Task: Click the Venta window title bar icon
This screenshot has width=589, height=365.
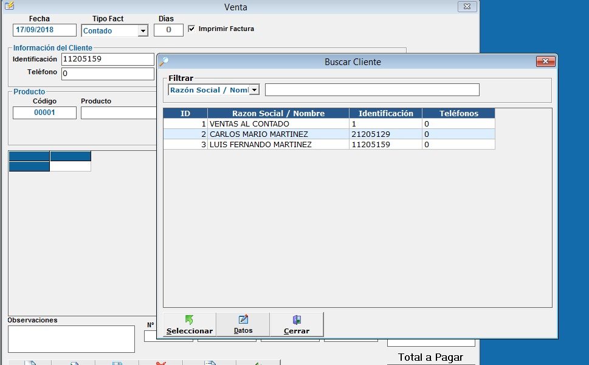Action: click(x=9, y=7)
